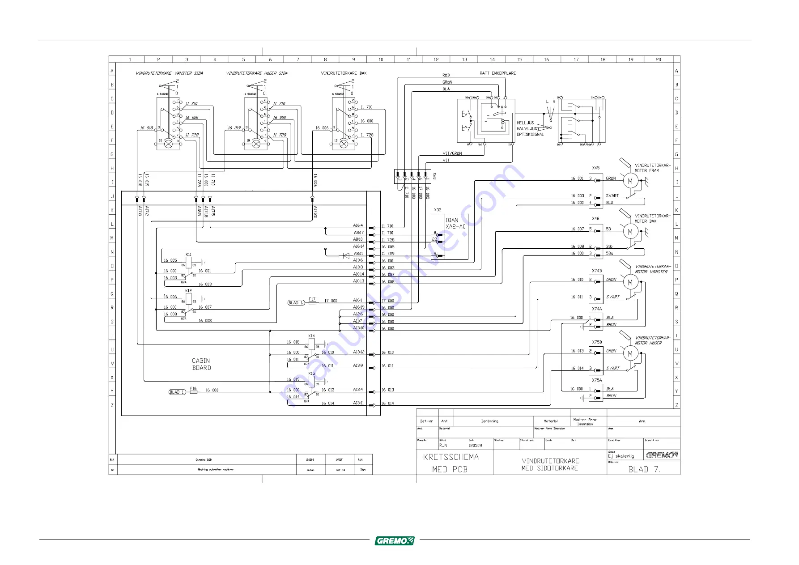This screenshot has width=799, height=565.
Task: Select the X74A connector block
Action: point(596,321)
